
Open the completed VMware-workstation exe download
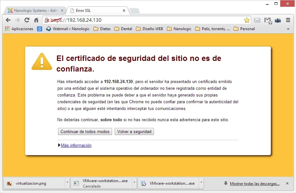[x=168, y=183]
